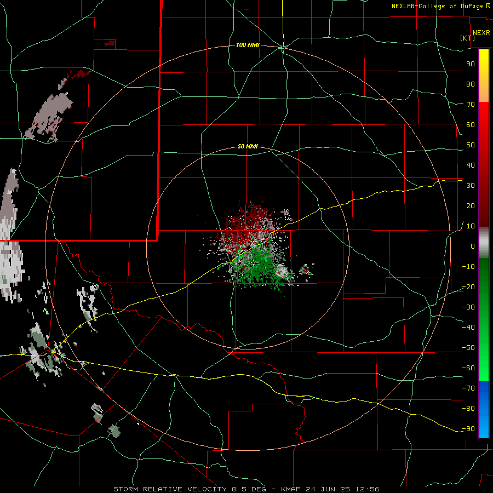This screenshot has height=493, width=493.
Task: Click the 80 value on the velocity scale
Action: point(471,84)
